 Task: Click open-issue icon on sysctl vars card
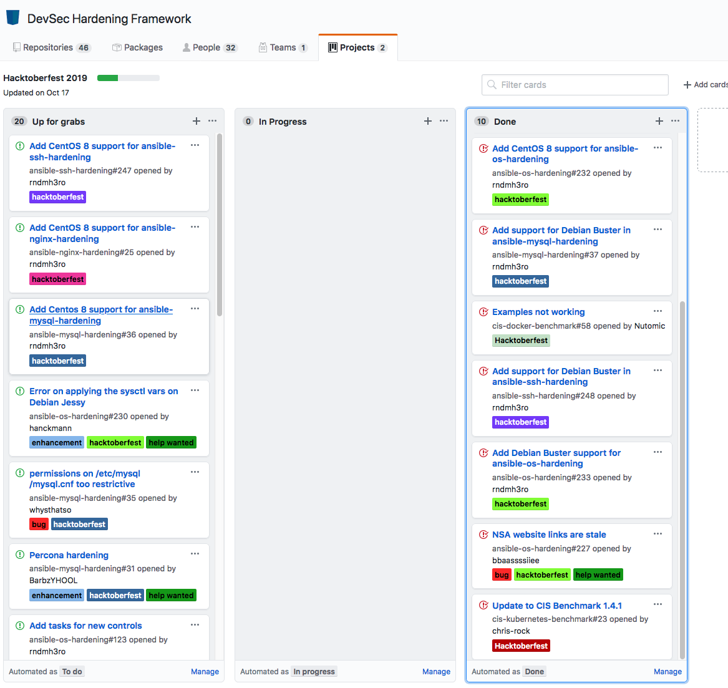click(x=20, y=391)
